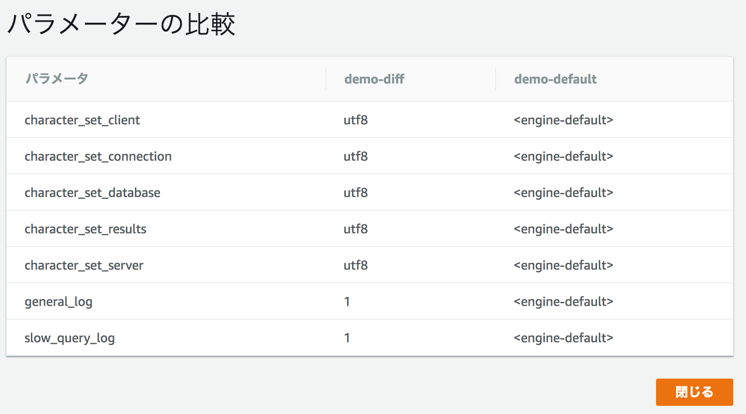Click the slow_query_log demo-diff value 1

point(347,338)
